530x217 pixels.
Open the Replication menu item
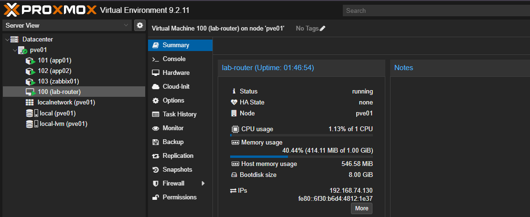click(x=180, y=156)
